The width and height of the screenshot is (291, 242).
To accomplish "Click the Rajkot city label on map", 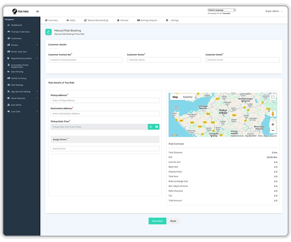I will coord(223,111).
